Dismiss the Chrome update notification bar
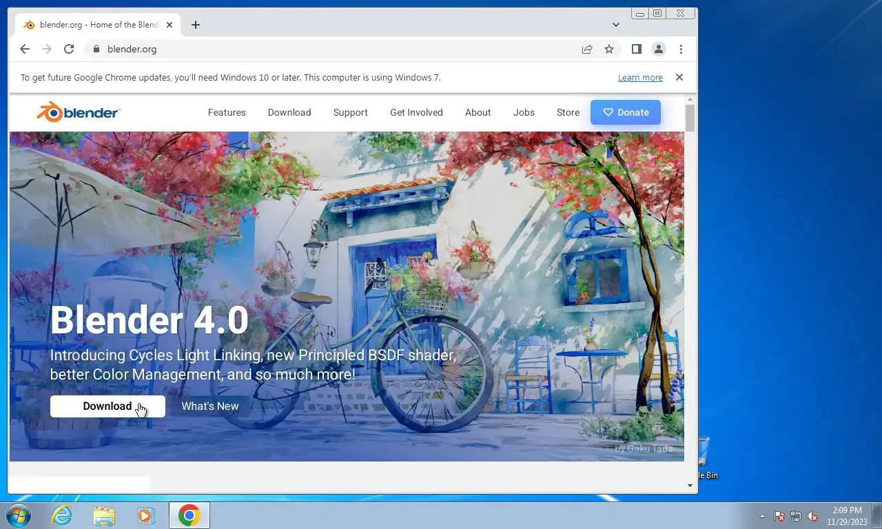The image size is (882, 529). pyautogui.click(x=679, y=77)
